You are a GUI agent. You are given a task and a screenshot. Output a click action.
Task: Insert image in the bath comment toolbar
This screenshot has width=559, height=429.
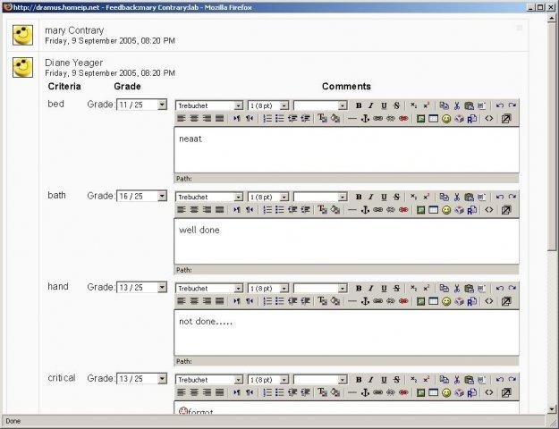point(420,210)
